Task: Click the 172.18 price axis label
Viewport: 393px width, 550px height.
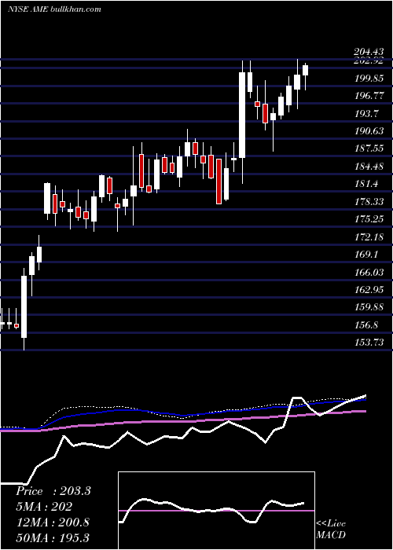Action: (369, 237)
